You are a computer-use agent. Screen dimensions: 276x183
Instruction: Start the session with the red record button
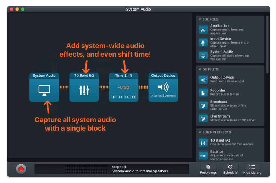(21, 169)
